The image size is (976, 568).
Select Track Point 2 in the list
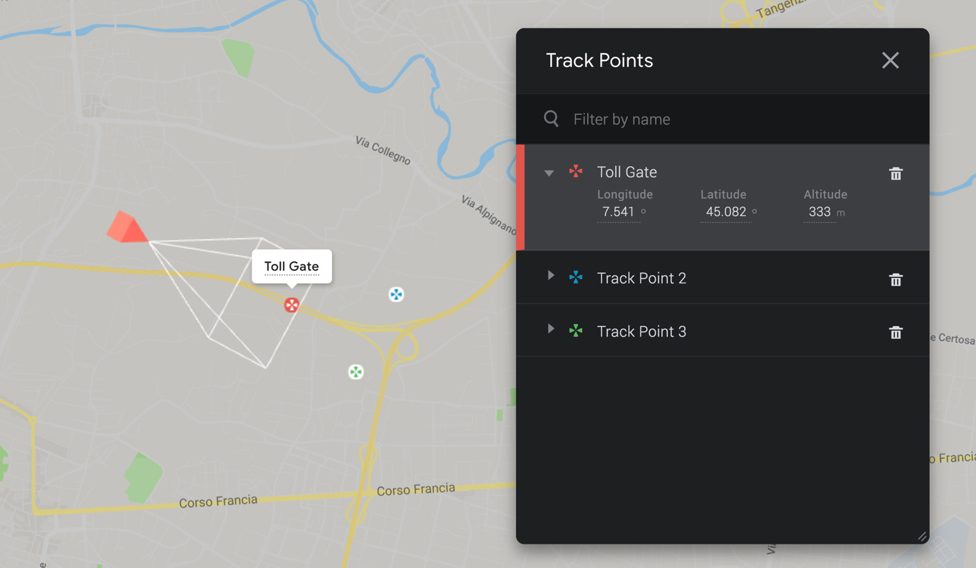pyautogui.click(x=641, y=278)
